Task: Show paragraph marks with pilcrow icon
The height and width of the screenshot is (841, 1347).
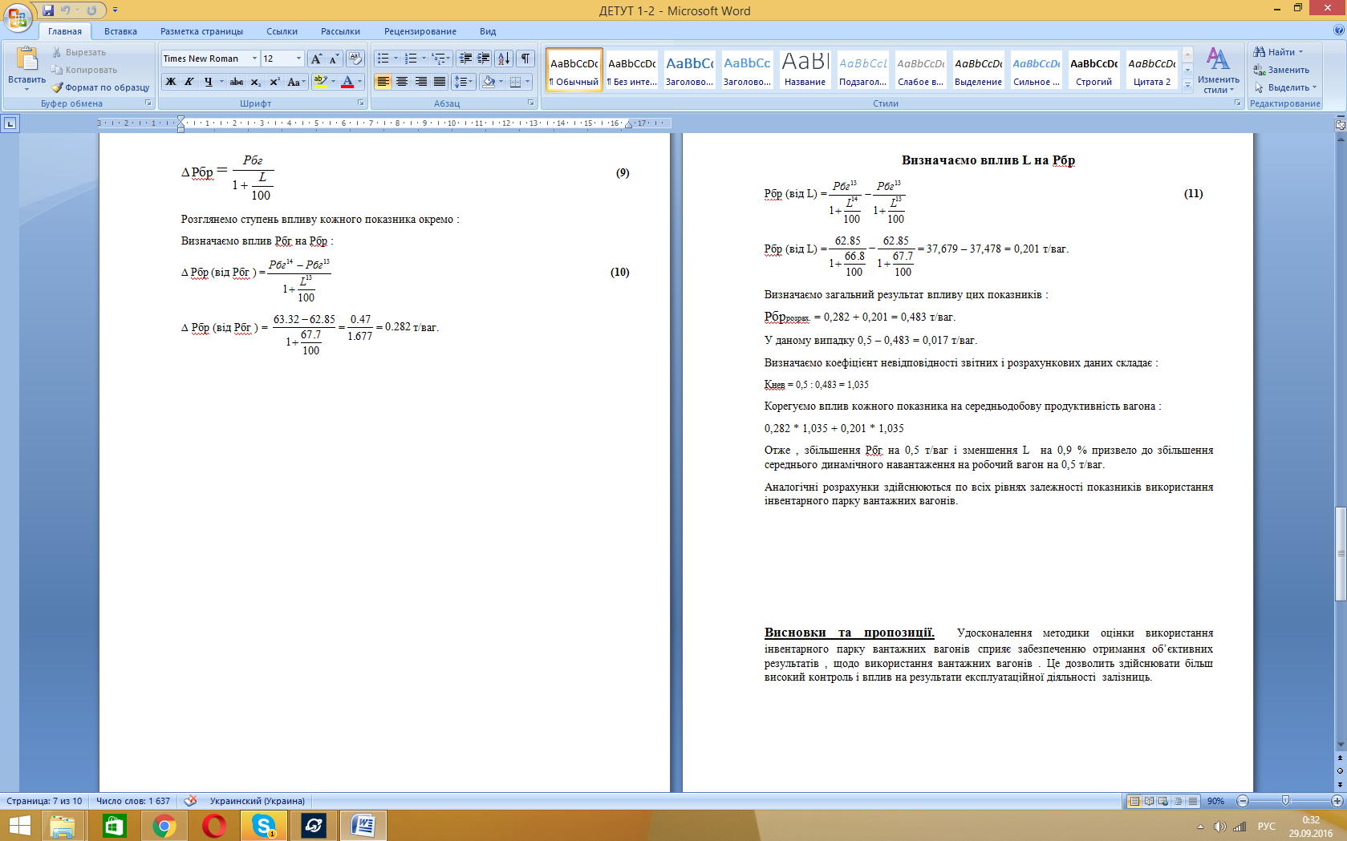Action: tap(525, 59)
